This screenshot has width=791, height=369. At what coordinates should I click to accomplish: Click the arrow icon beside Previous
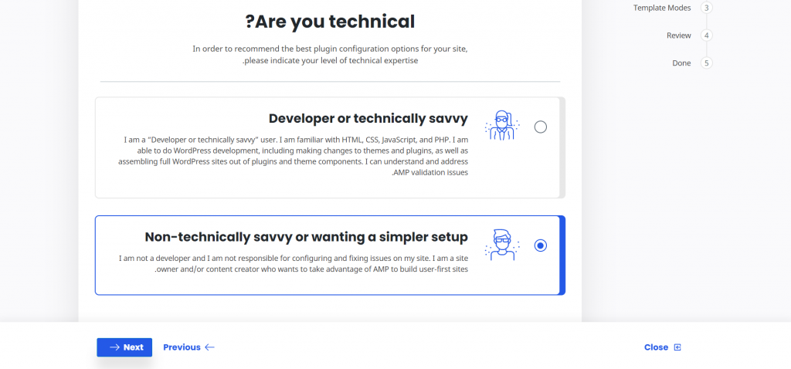[209, 347]
